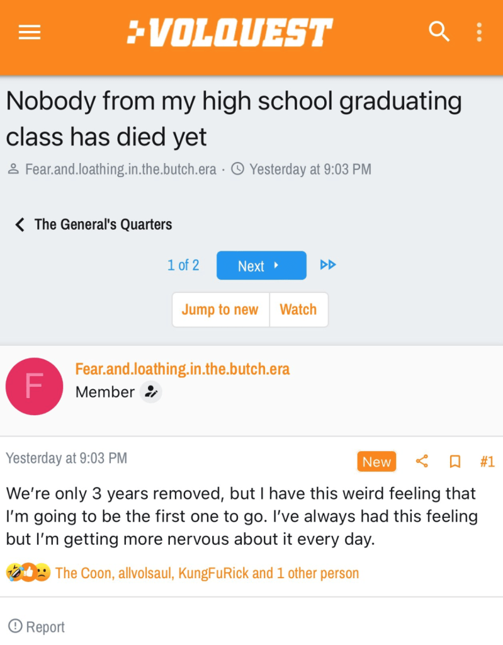Screen dimensions: 503x645
Task: Click the Jump to new button
Action: point(220,310)
